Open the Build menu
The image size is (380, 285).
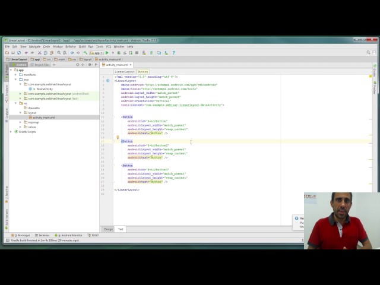[82, 46]
